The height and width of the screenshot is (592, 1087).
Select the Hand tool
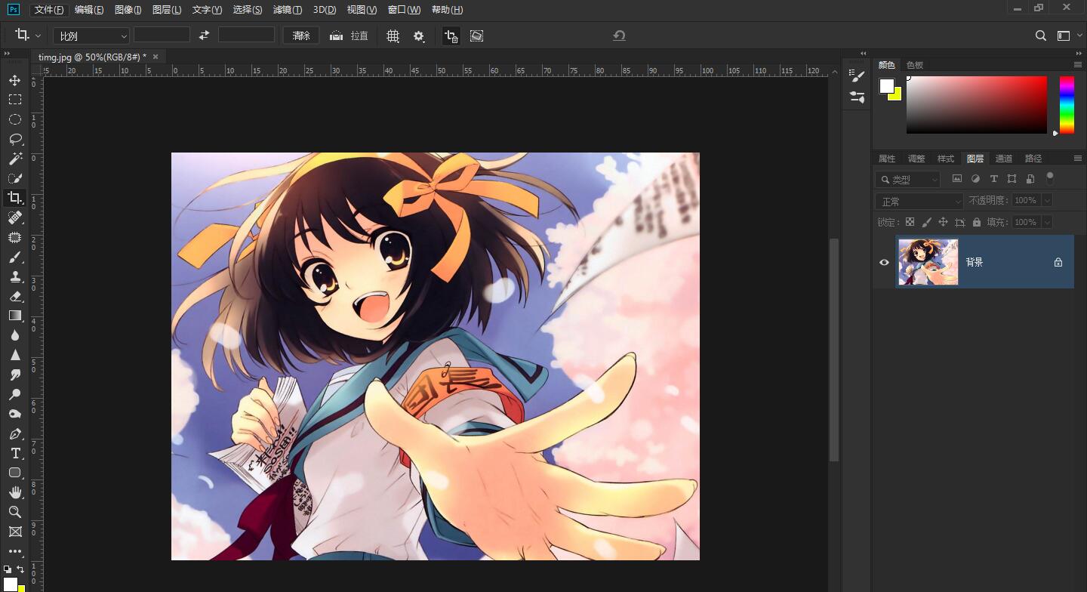pyautogui.click(x=14, y=492)
